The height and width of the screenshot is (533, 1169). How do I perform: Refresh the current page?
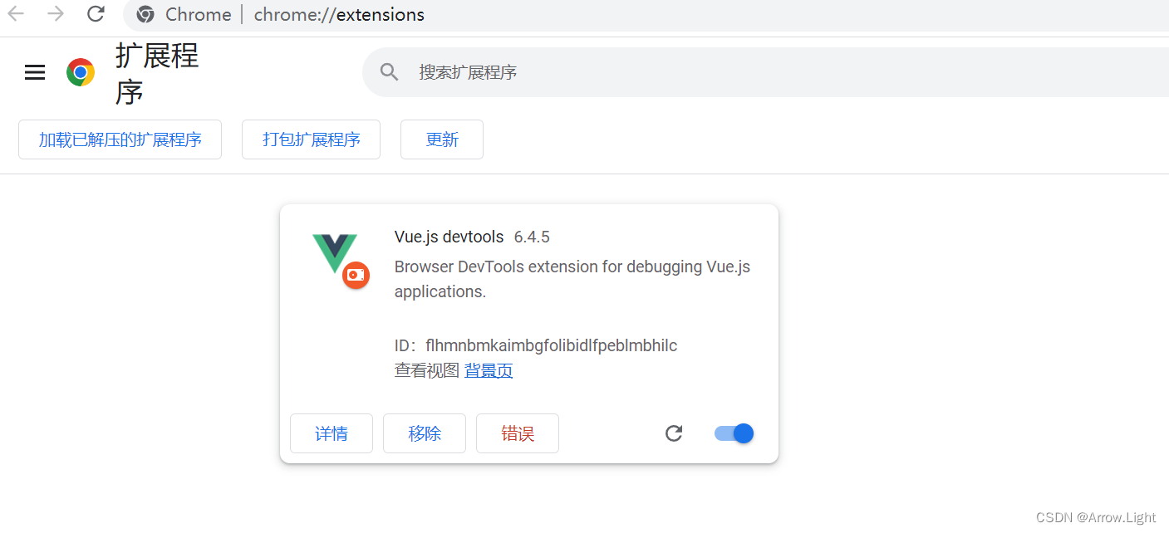pyautogui.click(x=96, y=14)
